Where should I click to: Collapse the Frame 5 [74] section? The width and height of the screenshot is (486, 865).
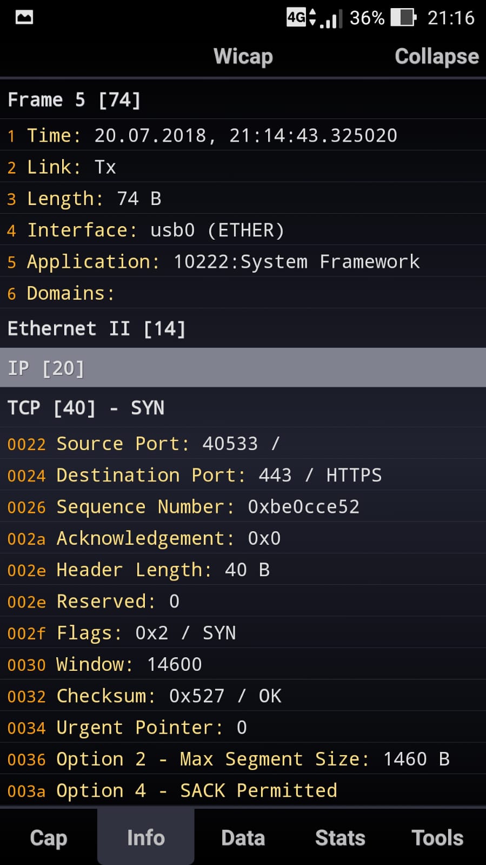pos(243,100)
